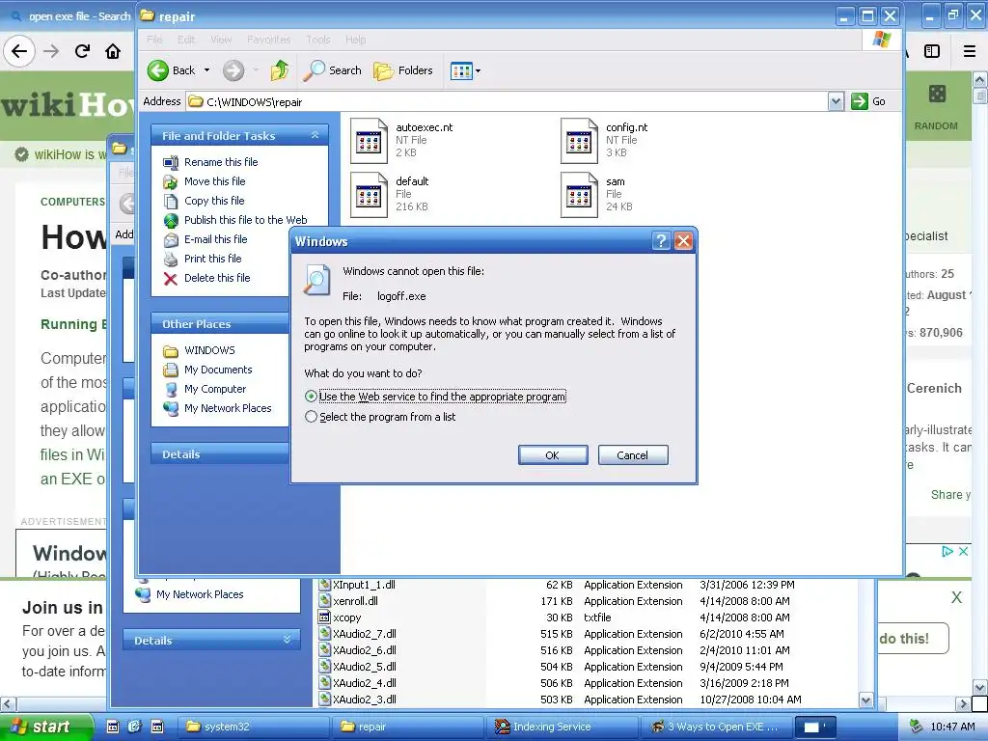This screenshot has width=988, height=741.
Task: Click OK in Windows dialog
Action: pyautogui.click(x=553, y=455)
